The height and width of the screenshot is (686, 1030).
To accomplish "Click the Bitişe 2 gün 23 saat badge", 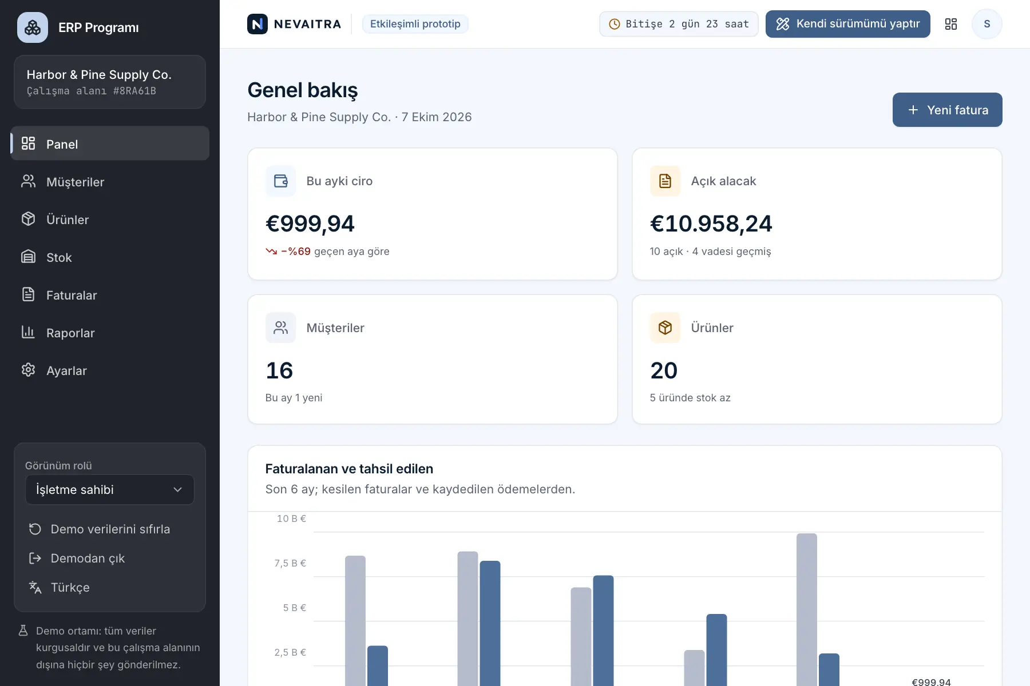I will click(679, 24).
